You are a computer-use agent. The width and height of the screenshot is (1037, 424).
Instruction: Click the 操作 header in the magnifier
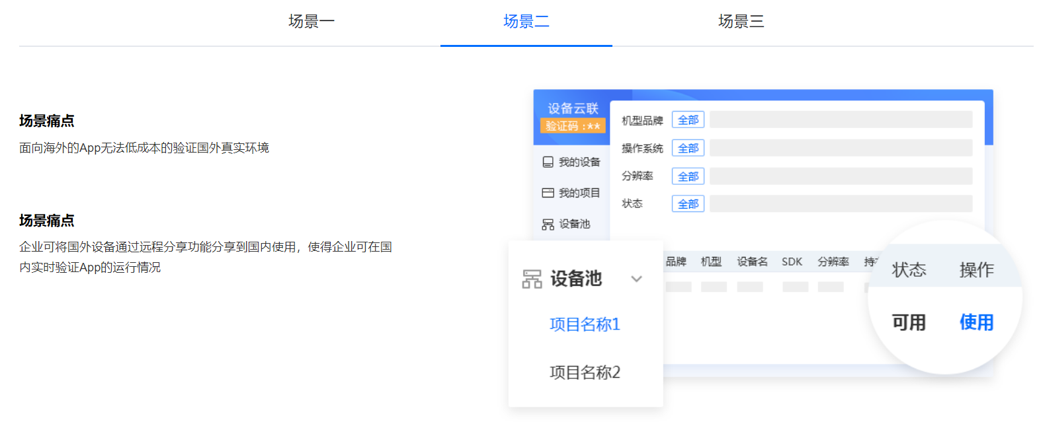coord(977,269)
